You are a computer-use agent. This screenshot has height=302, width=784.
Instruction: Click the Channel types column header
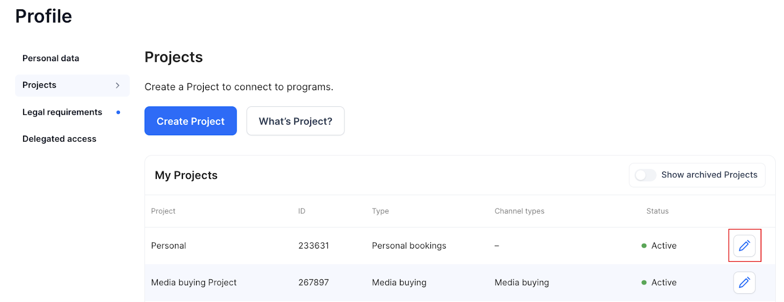click(x=519, y=211)
